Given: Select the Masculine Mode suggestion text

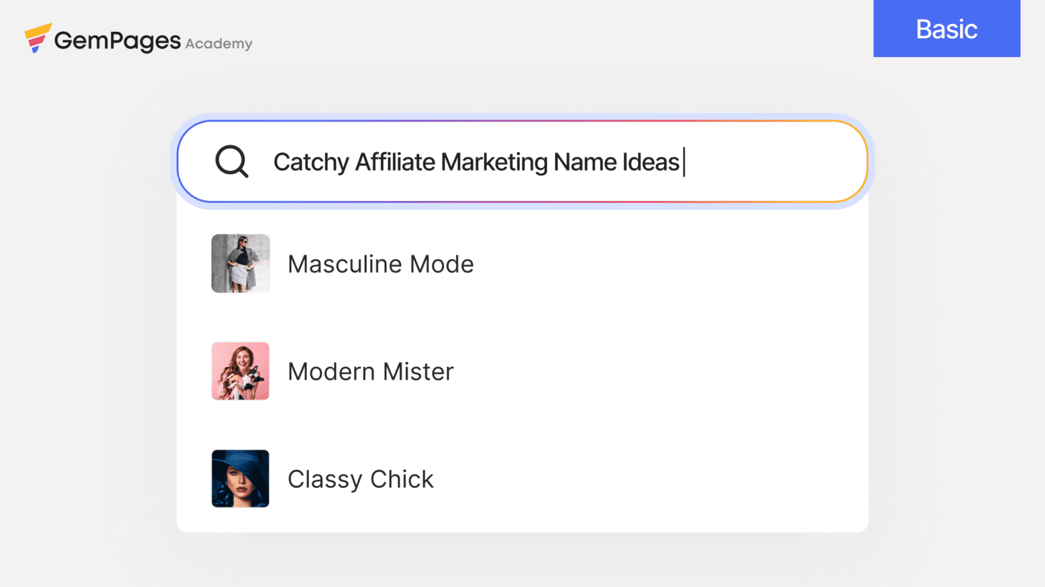Looking at the screenshot, I should (380, 264).
